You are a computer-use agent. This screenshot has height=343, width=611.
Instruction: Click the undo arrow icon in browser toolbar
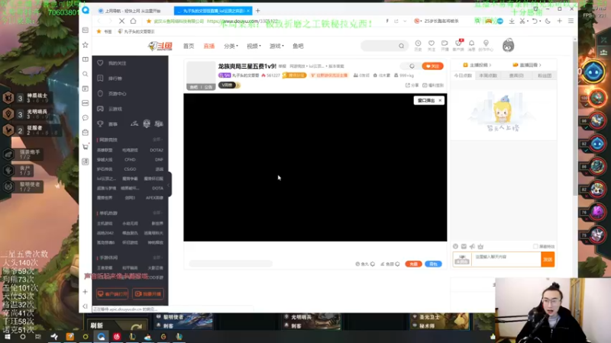(x=535, y=21)
